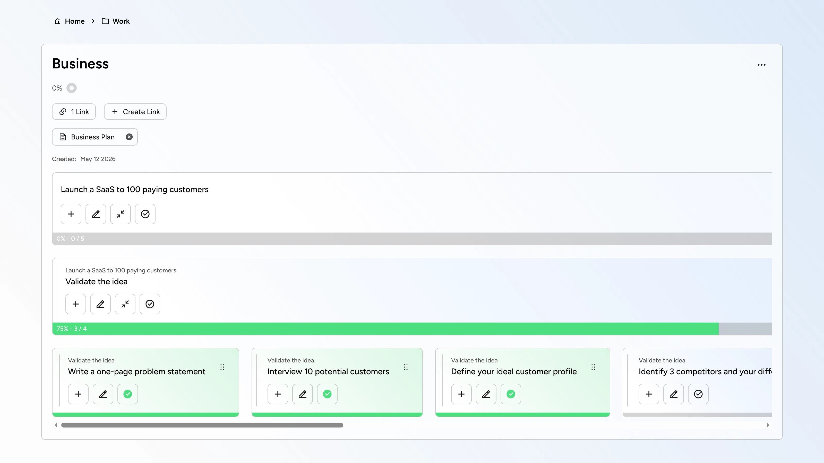Click the scroll right arrow
This screenshot has width=824, height=463.
coord(768,425)
